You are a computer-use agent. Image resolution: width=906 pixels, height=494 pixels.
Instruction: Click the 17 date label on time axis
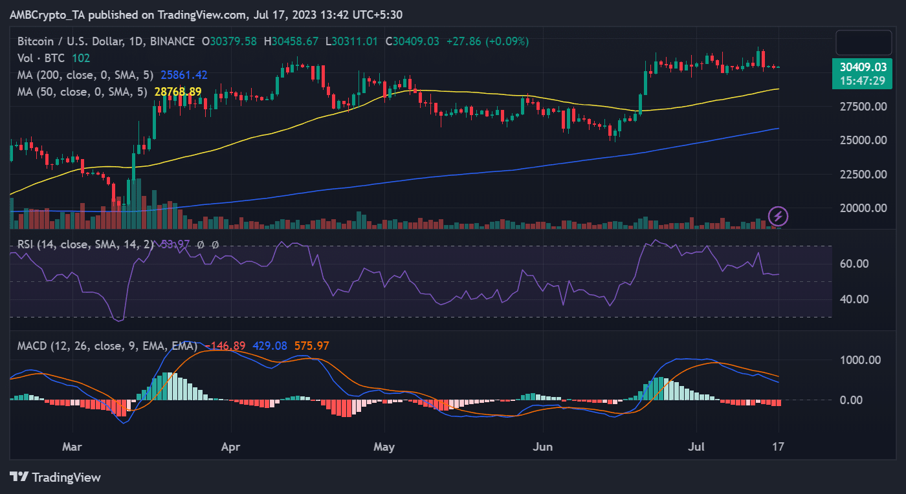(x=778, y=446)
